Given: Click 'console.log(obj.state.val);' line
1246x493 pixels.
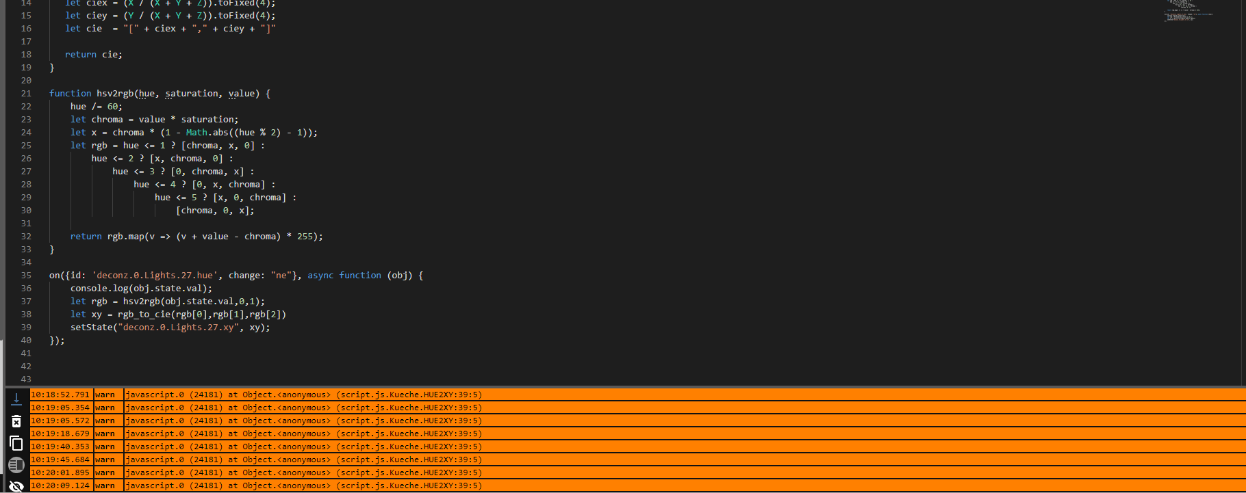Looking at the screenshot, I should coord(142,289).
